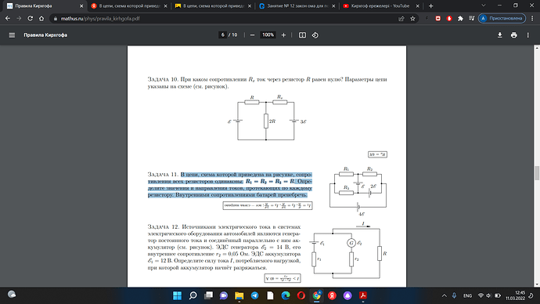Open Chrome's three-dot menu
Screen dimensions: 540x304
pyautogui.click(x=533, y=18)
